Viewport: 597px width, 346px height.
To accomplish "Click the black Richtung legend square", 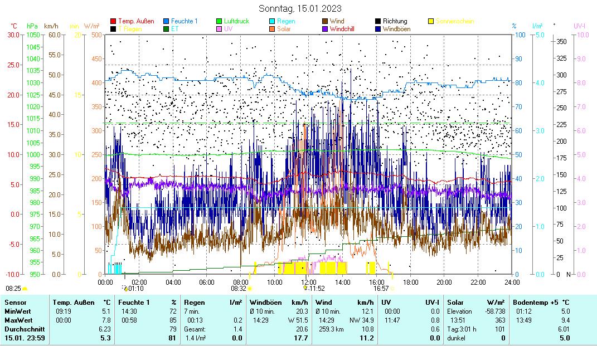I will click(x=378, y=21).
